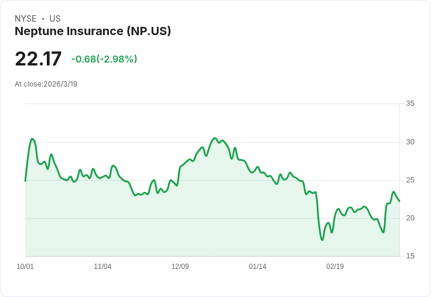Click the 01/14 date label
Image resolution: width=431 pixels, height=297 pixels.
(x=258, y=267)
